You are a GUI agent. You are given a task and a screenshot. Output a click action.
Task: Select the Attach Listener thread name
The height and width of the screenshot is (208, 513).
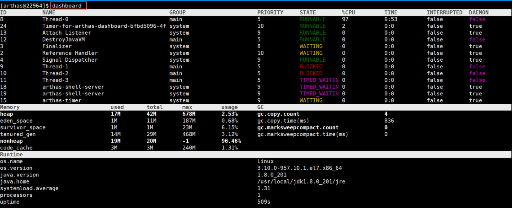point(67,33)
